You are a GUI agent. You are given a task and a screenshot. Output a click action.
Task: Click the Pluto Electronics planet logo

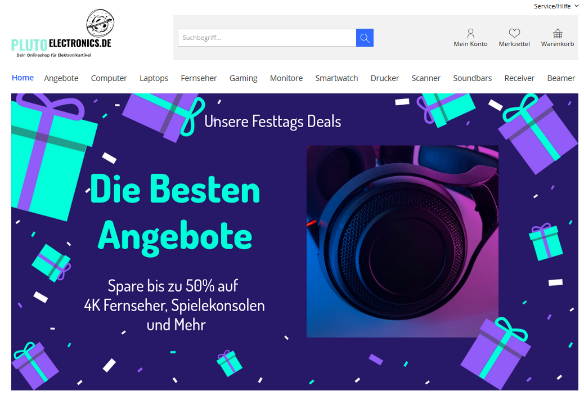(x=100, y=23)
